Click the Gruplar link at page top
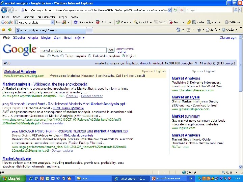Screen dimensions: 243x182 33,38
